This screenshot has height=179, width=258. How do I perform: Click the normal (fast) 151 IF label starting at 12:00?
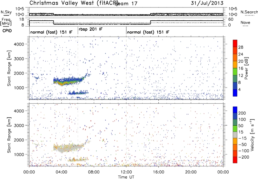(x=148, y=32)
